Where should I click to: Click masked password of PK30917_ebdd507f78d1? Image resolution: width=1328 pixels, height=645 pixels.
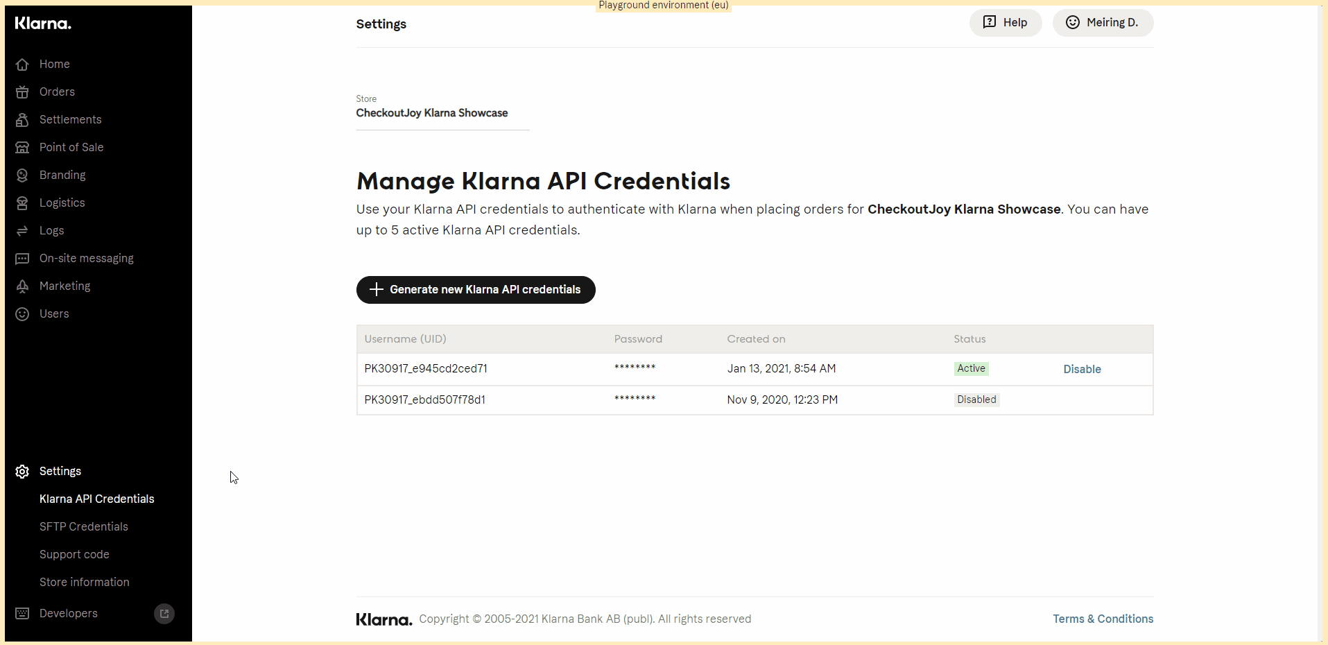pos(635,398)
